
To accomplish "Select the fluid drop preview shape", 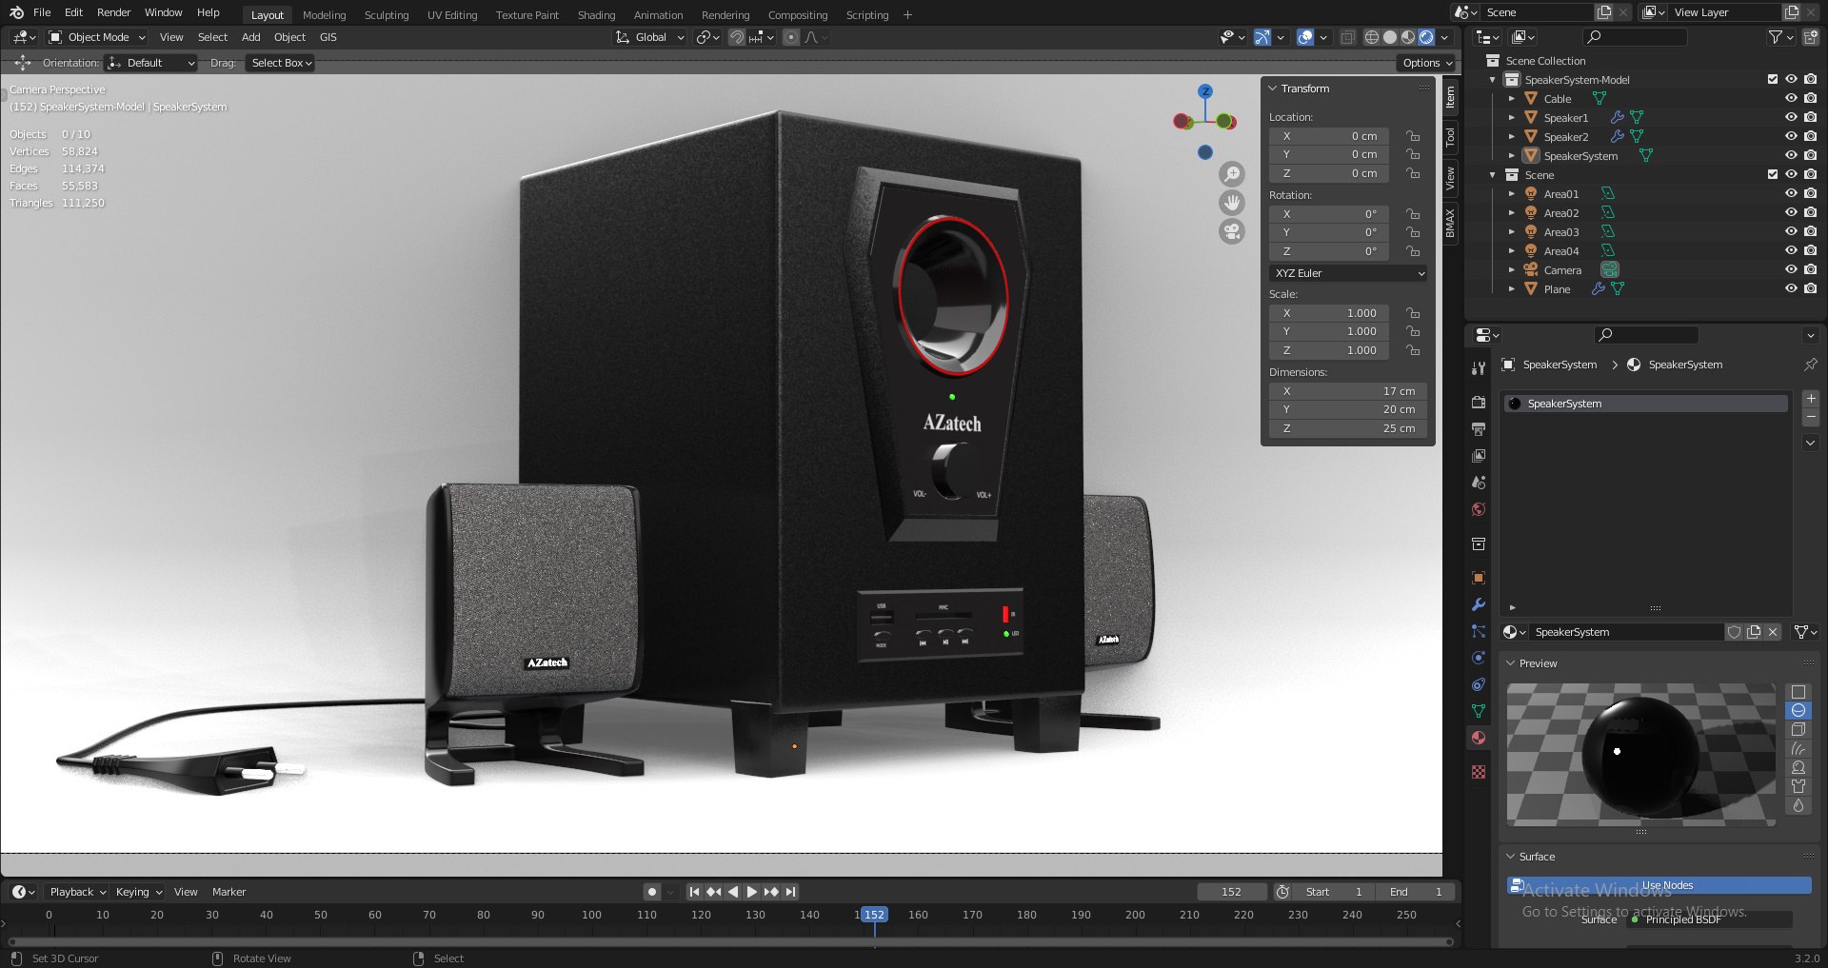I will (1798, 805).
